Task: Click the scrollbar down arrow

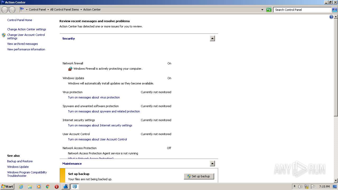Action: [x=336, y=180]
